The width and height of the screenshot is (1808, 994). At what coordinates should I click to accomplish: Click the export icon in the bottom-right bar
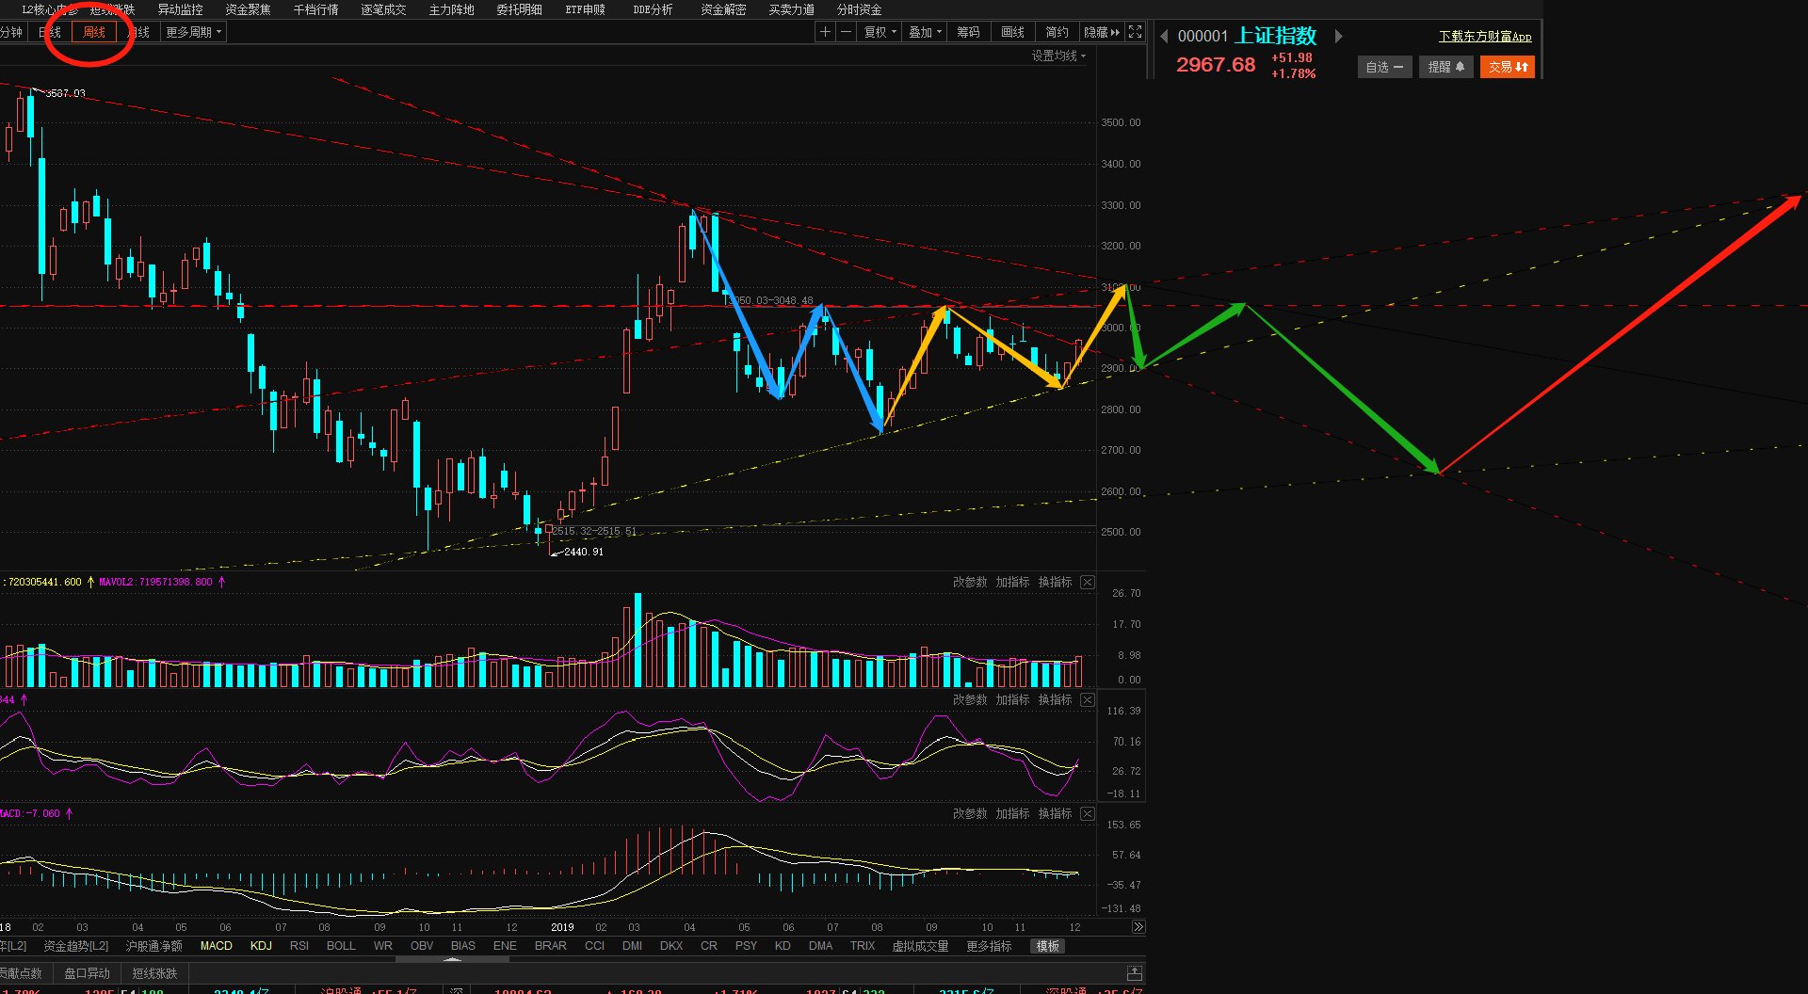point(1135,973)
